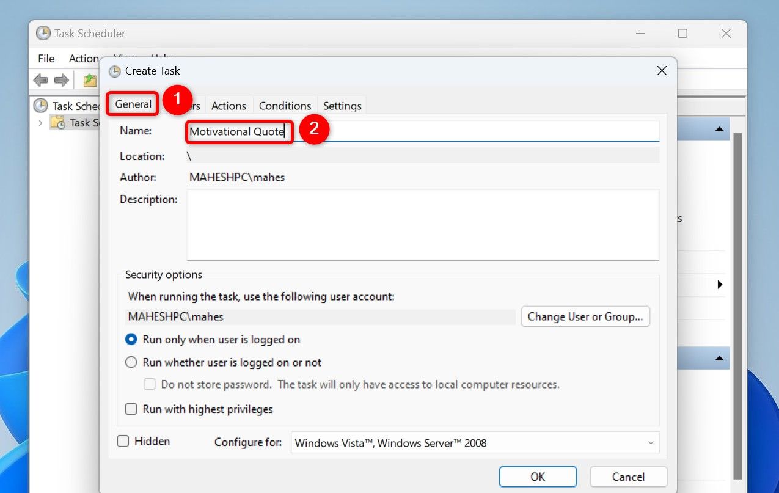The width and height of the screenshot is (779, 493).
Task: Tick the Hidden checkbox
Action: (x=123, y=441)
